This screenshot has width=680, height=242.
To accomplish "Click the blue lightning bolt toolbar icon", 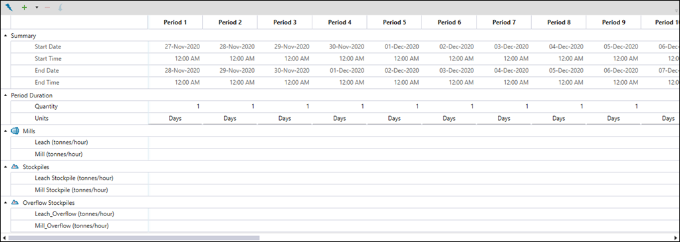I will (9, 7).
